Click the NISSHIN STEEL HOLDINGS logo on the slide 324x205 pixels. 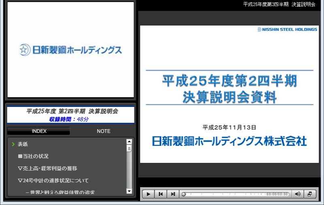point(287,29)
